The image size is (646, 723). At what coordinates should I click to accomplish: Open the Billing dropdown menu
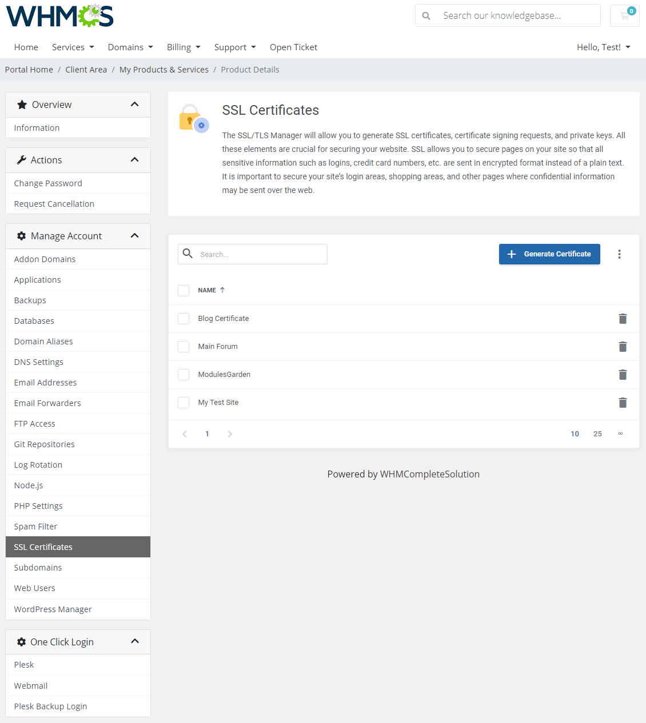coord(184,47)
